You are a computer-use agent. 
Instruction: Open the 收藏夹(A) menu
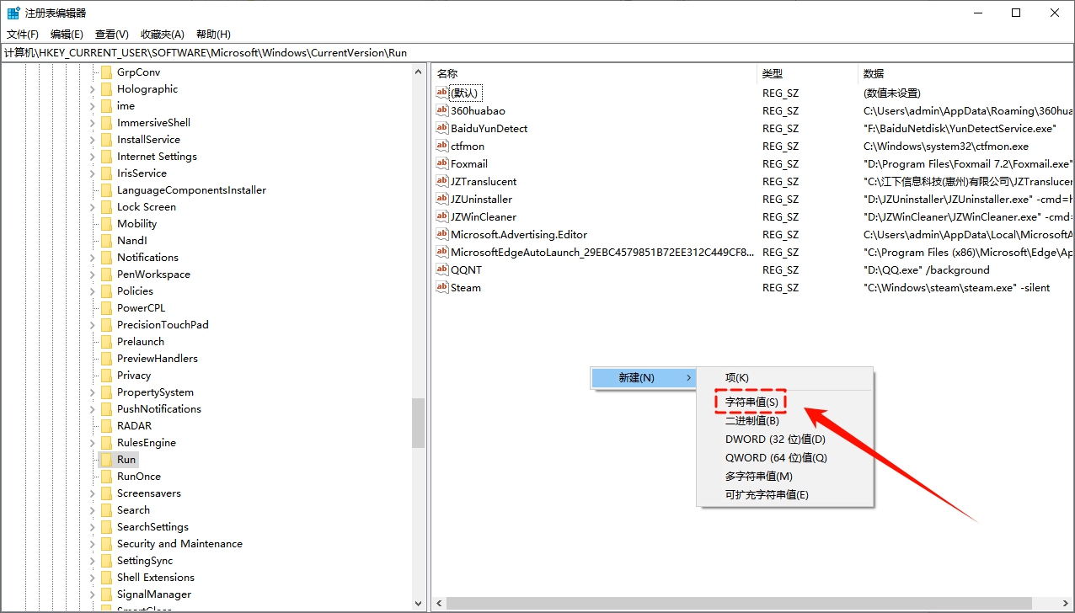163,35
